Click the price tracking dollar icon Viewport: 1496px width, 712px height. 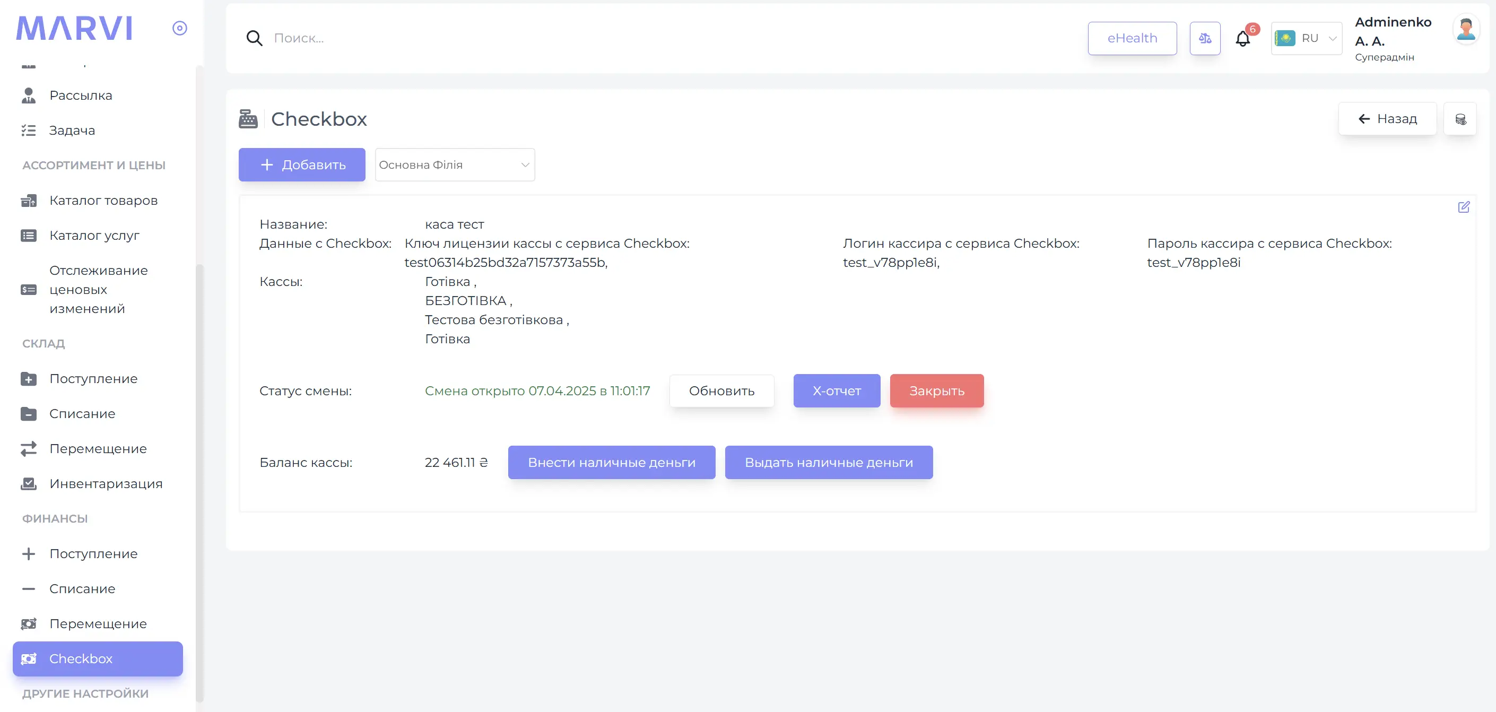point(29,290)
